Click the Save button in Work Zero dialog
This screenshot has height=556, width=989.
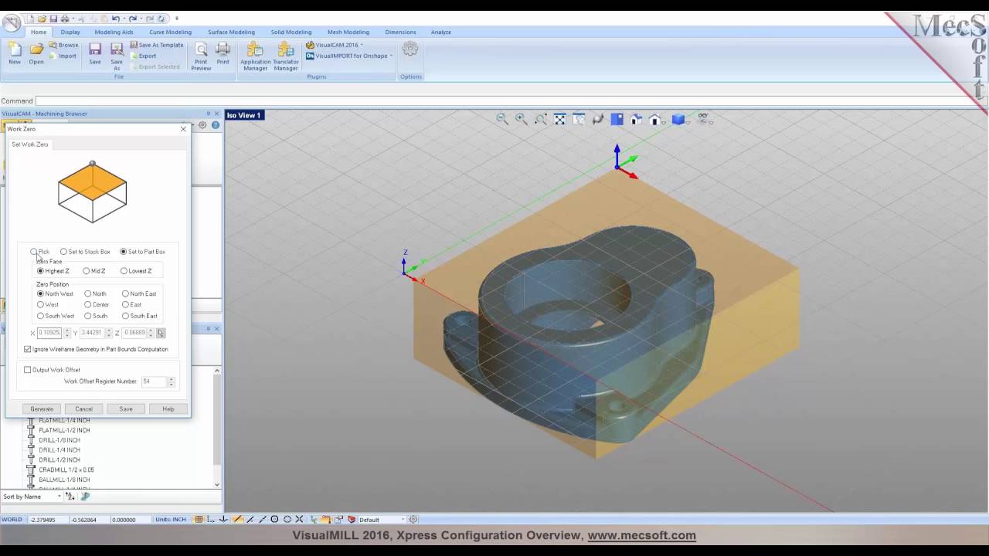pos(126,409)
